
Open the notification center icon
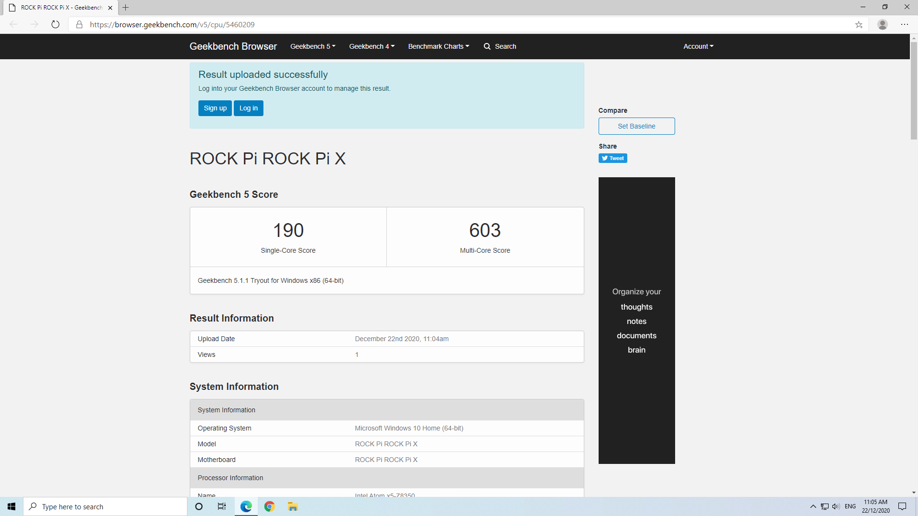pos(902,506)
